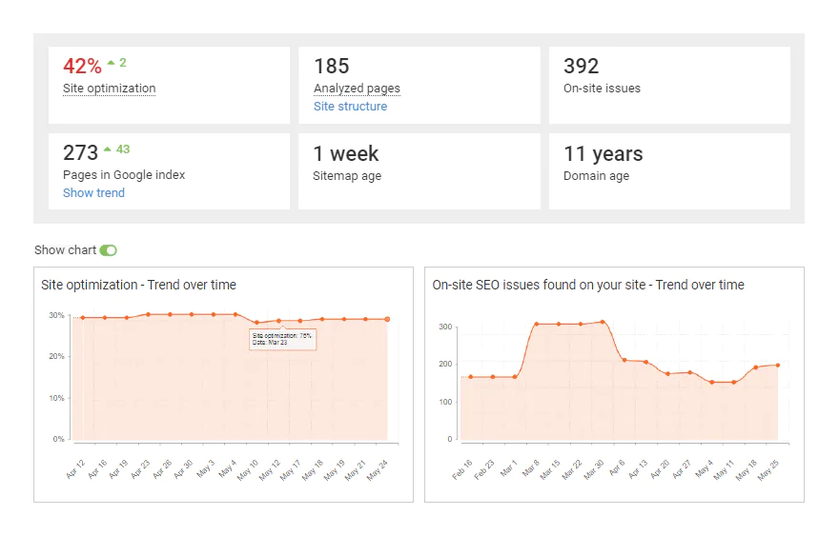
Task: Open the Show trend link
Action: tap(93, 193)
